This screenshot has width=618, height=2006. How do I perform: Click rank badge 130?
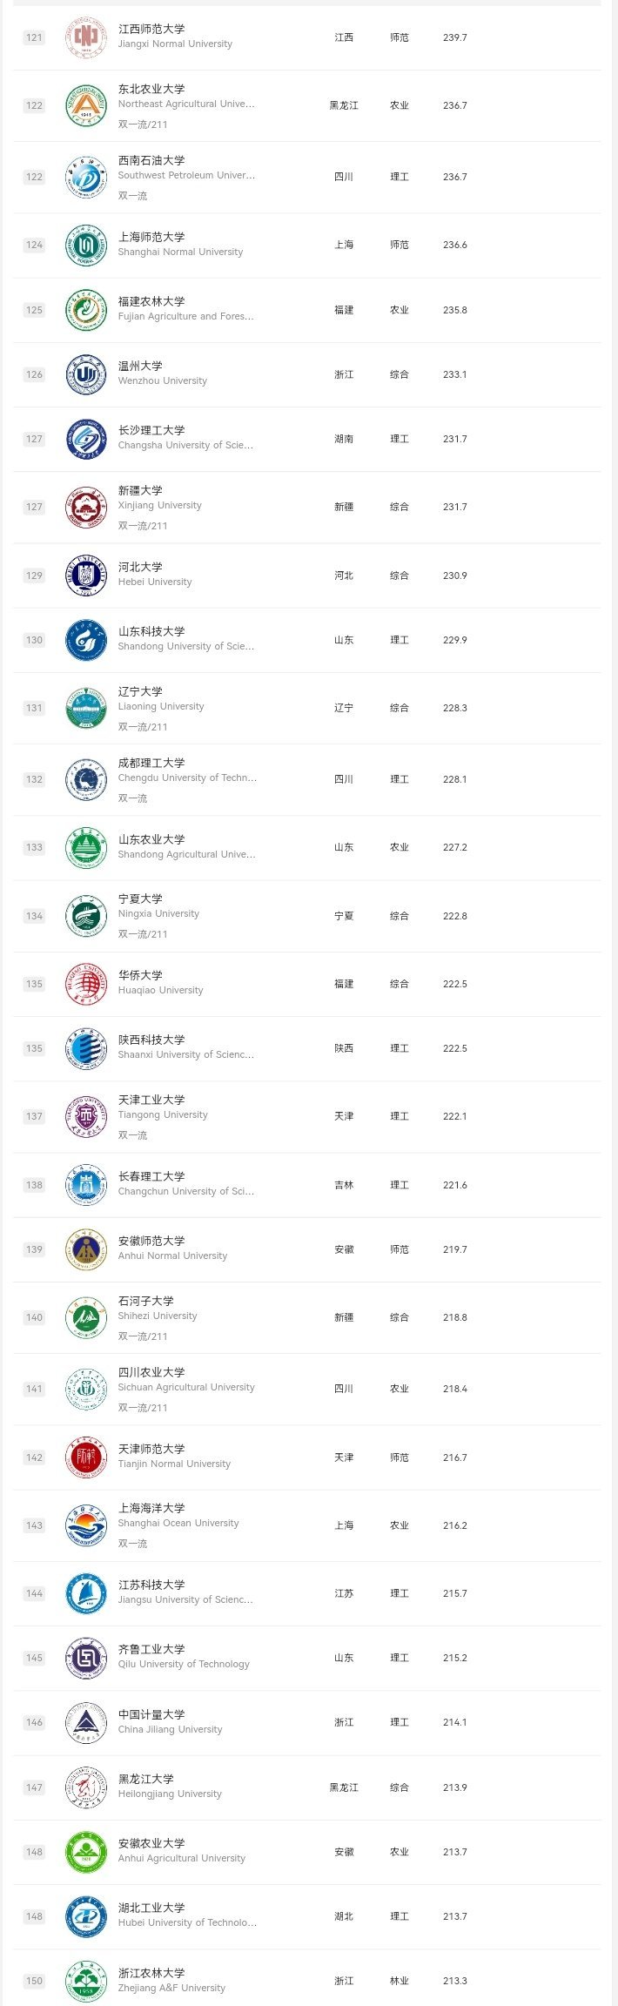point(34,640)
